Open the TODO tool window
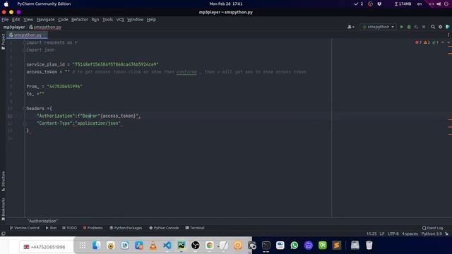This screenshot has height=254, width=452. [x=69, y=228]
